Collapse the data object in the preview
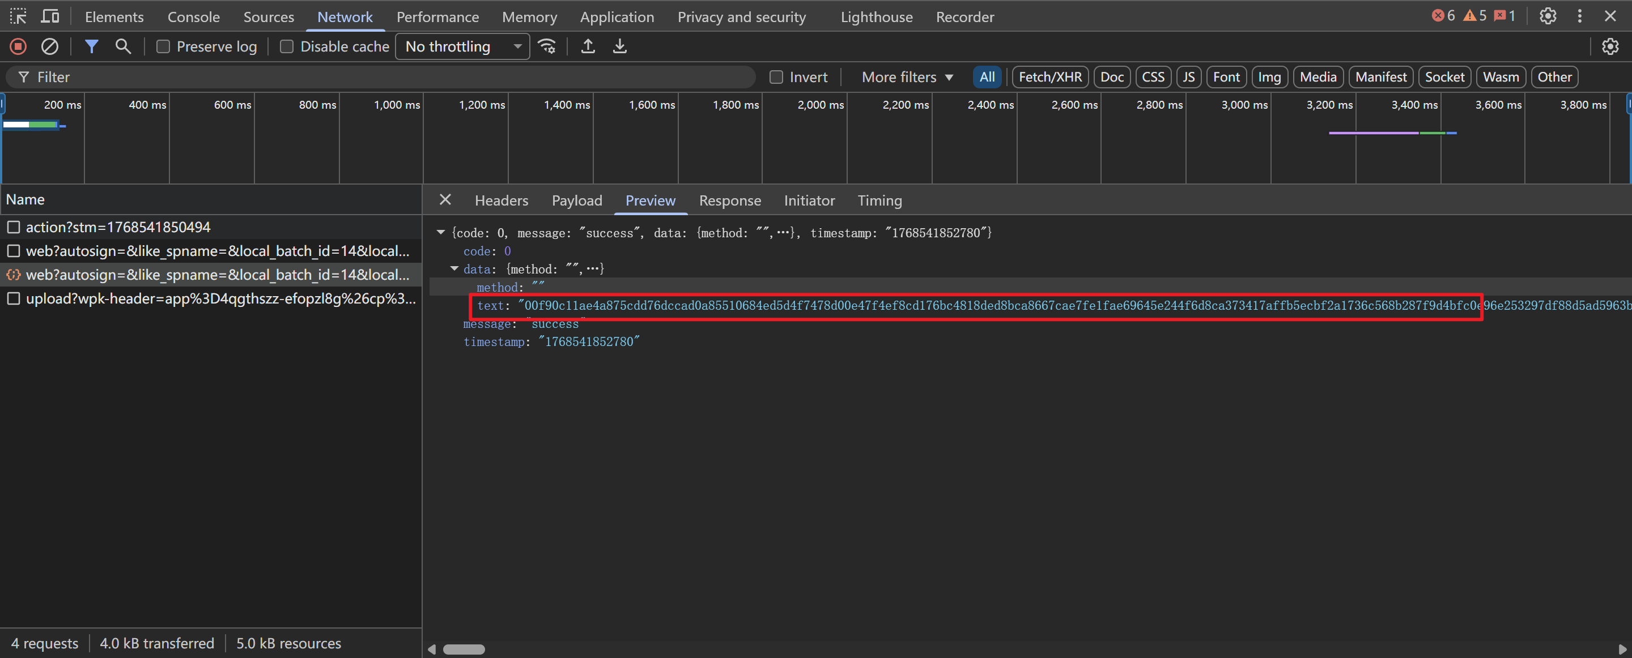The width and height of the screenshot is (1632, 658). [x=454, y=269]
